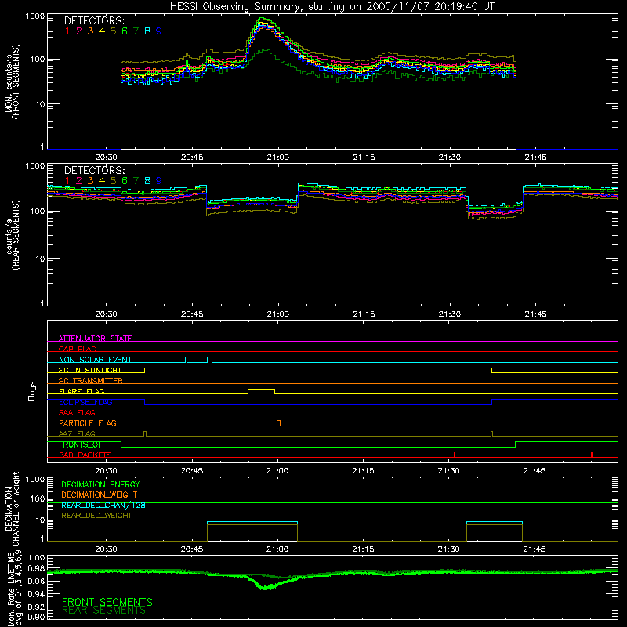Click the SC_TRANSMITTER flag label
The height and width of the screenshot is (627, 627).
tap(91, 381)
